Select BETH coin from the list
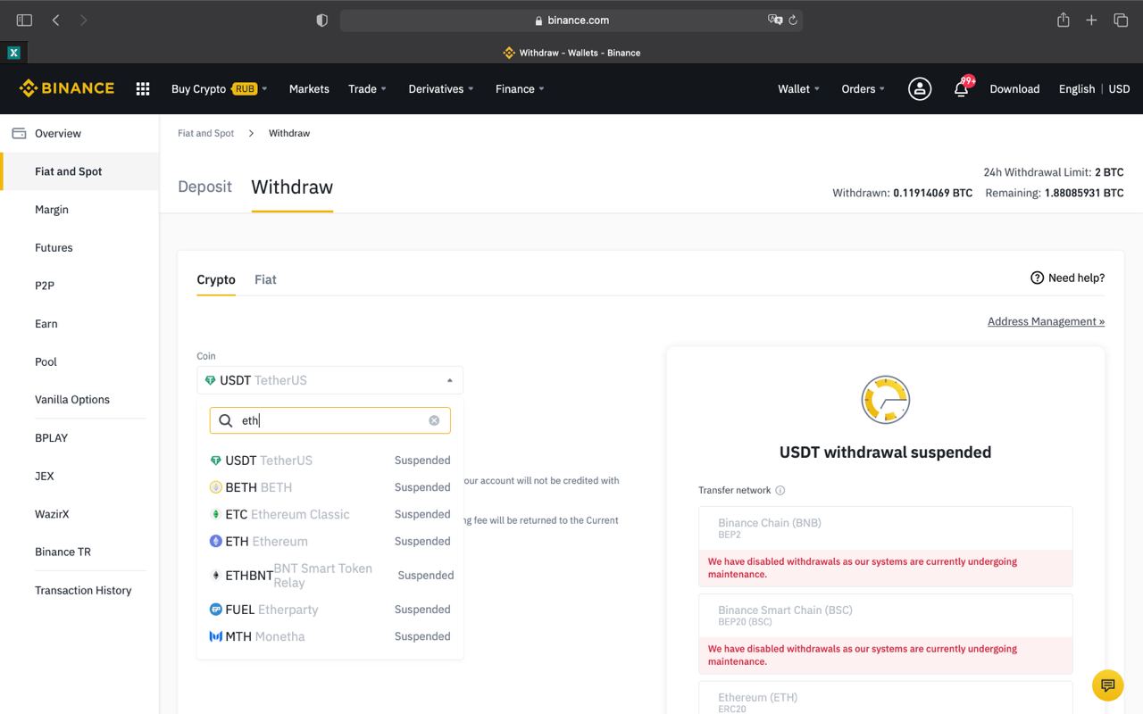This screenshot has height=714, width=1143. click(330, 487)
